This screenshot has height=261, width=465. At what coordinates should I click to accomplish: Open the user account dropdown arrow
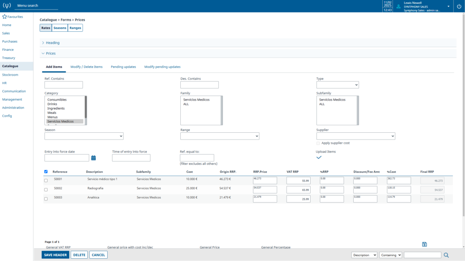(448, 6)
